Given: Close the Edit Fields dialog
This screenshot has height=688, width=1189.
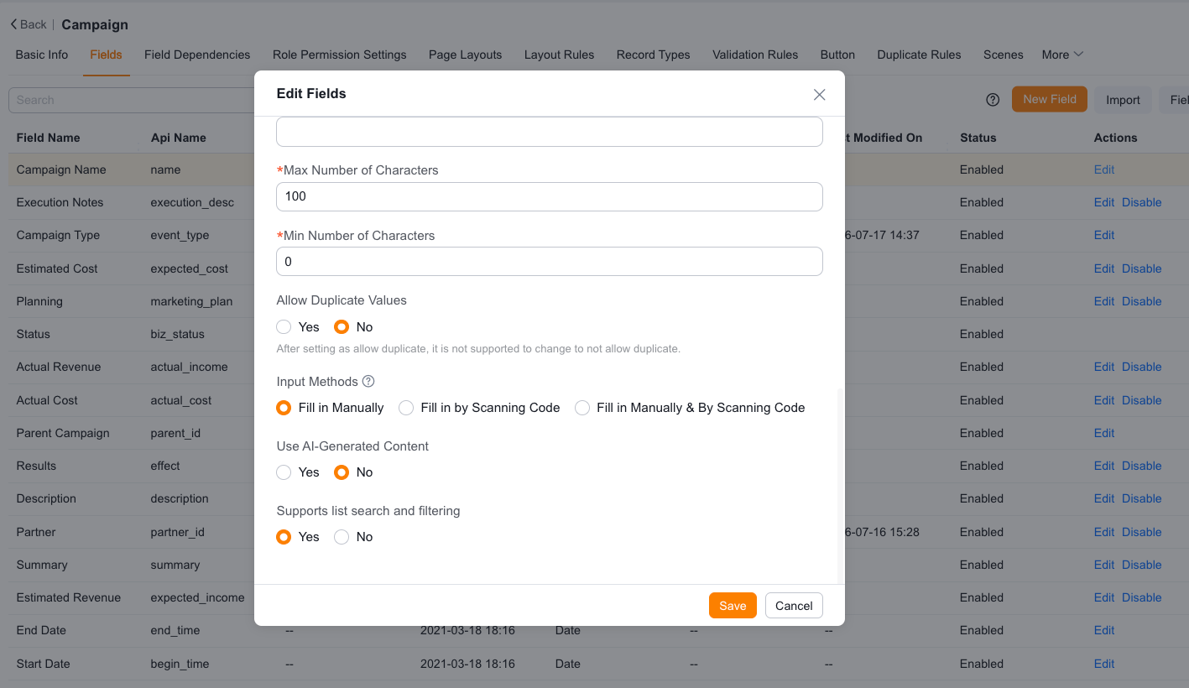Looking at the screenshot, I should 820,95.
